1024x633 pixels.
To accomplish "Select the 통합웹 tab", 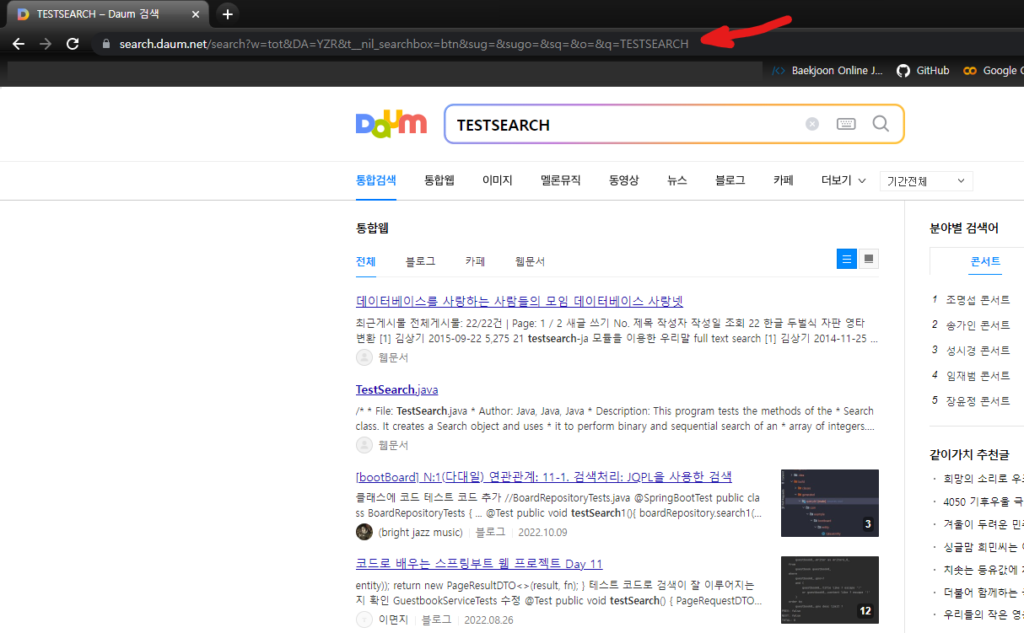I will click(439, 180).
